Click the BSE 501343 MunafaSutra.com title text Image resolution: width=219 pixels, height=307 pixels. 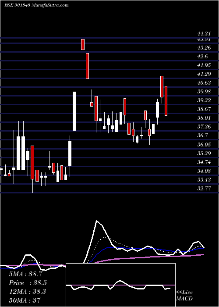[x=36, y=5]
